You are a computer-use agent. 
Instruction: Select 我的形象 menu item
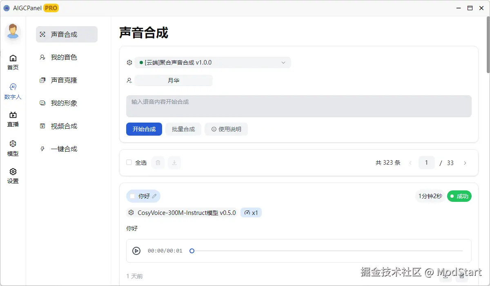click(67, 103)
